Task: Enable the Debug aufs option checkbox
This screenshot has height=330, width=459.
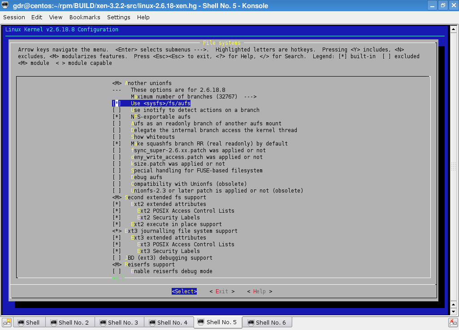Action: (117, 177)
